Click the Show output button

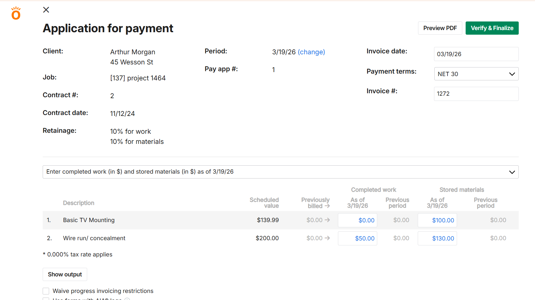tap(65, 275)
